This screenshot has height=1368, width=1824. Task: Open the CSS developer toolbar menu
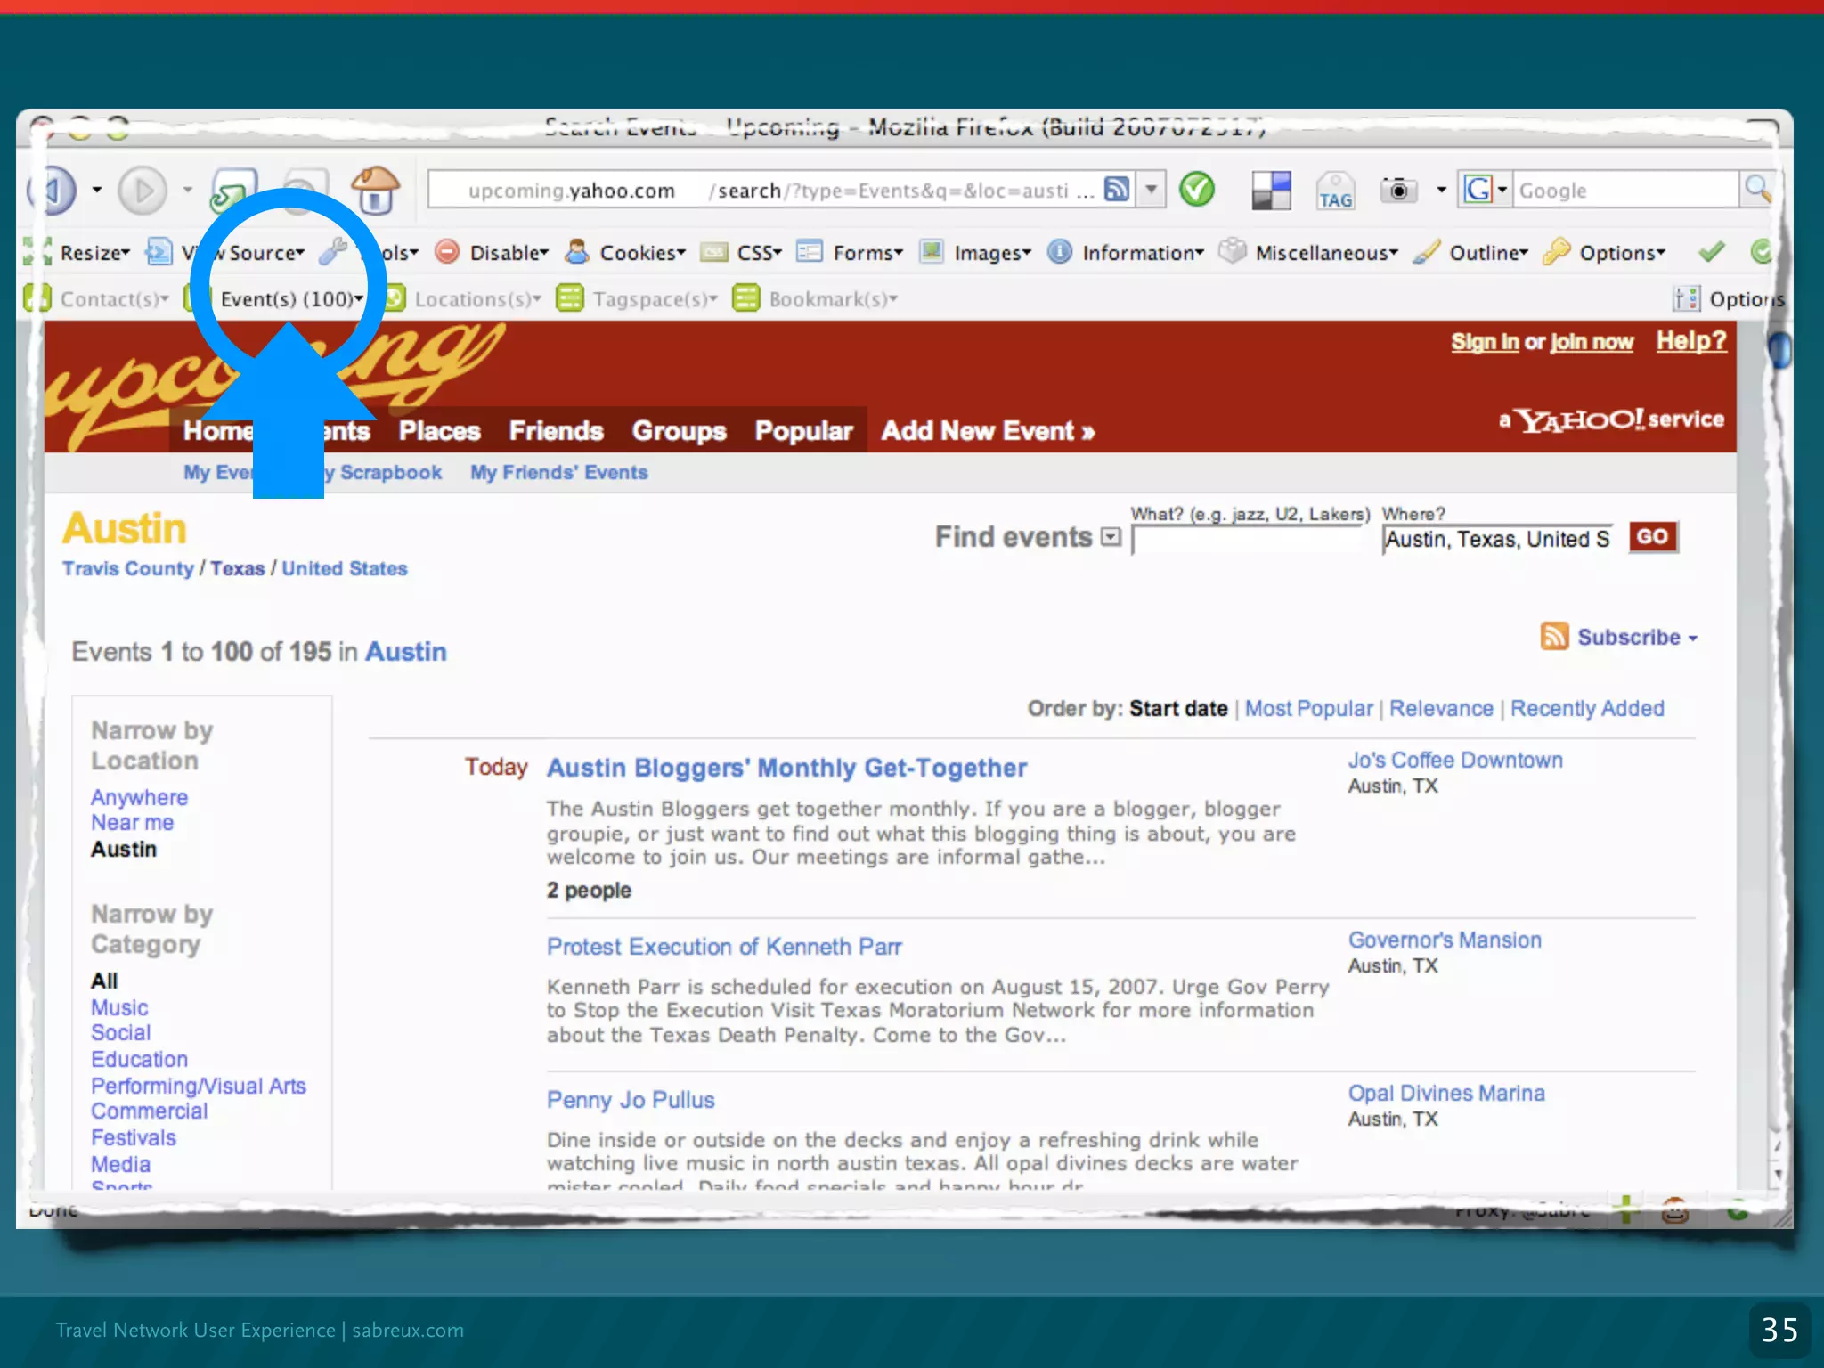point(741,253)
